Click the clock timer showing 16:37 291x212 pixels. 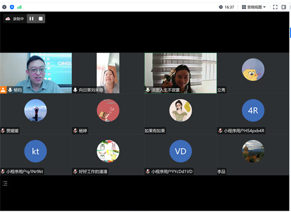tap(226, 7)
